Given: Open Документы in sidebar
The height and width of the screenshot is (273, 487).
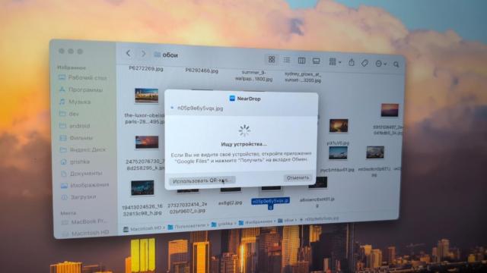Looking at the screenshot, I should (81, 174).
